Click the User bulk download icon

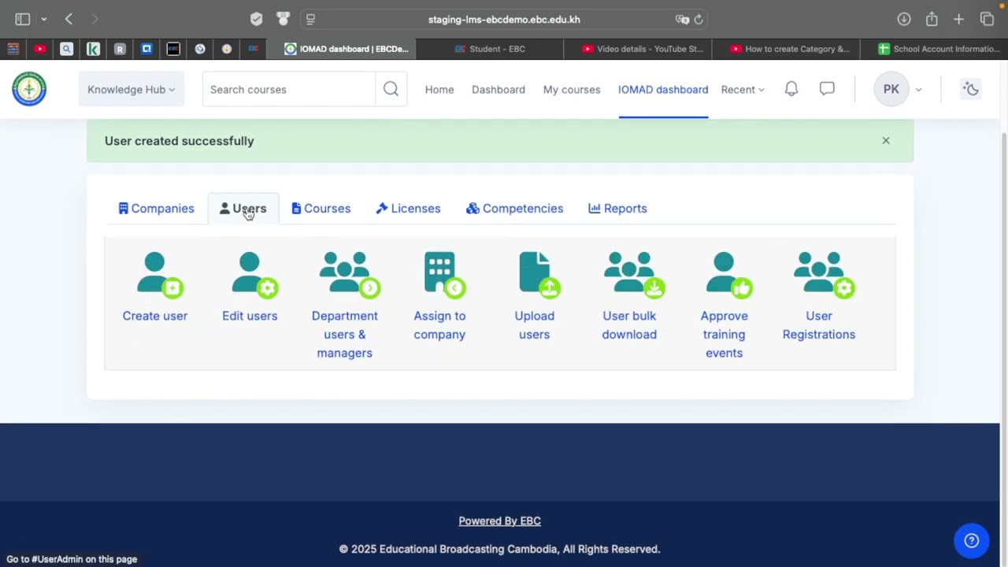(635, 275)
